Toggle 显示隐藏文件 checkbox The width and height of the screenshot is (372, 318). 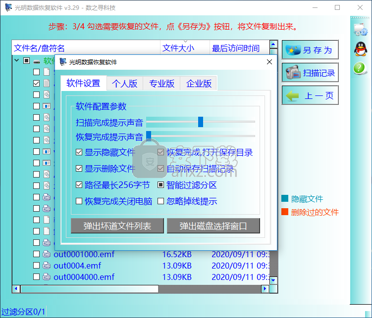(79, 152)
